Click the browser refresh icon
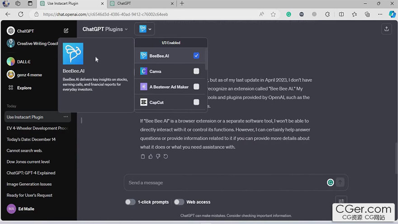 click(21, 14)
